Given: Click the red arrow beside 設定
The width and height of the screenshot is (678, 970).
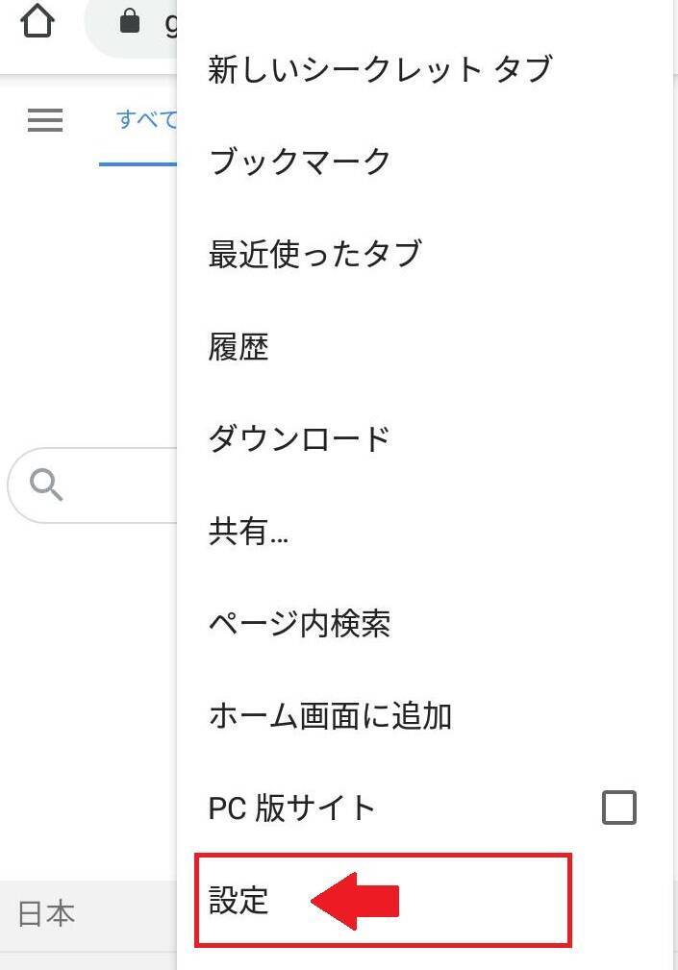Looking at the screenshot, I should click(x=354, y=902).
